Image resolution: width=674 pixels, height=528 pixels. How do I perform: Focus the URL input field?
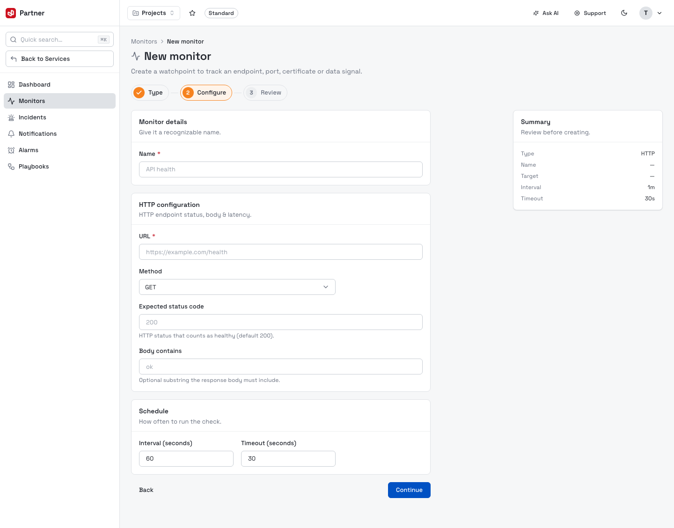pos(281,252)
